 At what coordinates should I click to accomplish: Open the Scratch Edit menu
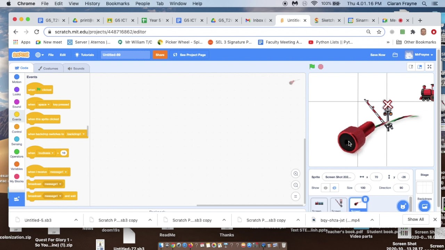point(63,55)
